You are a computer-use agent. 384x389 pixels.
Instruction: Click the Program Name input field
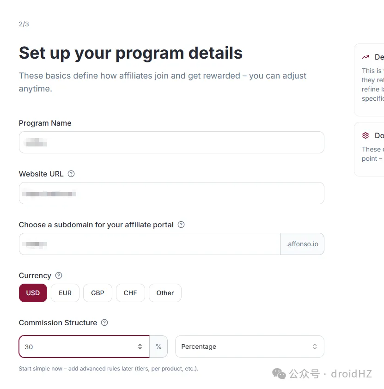point(171,142)
